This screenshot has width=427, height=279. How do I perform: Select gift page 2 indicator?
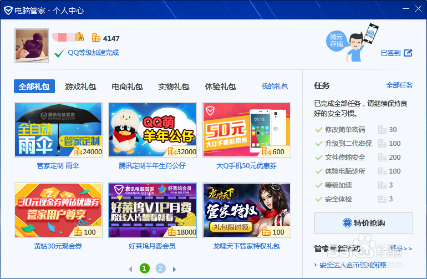coord(161,268)
